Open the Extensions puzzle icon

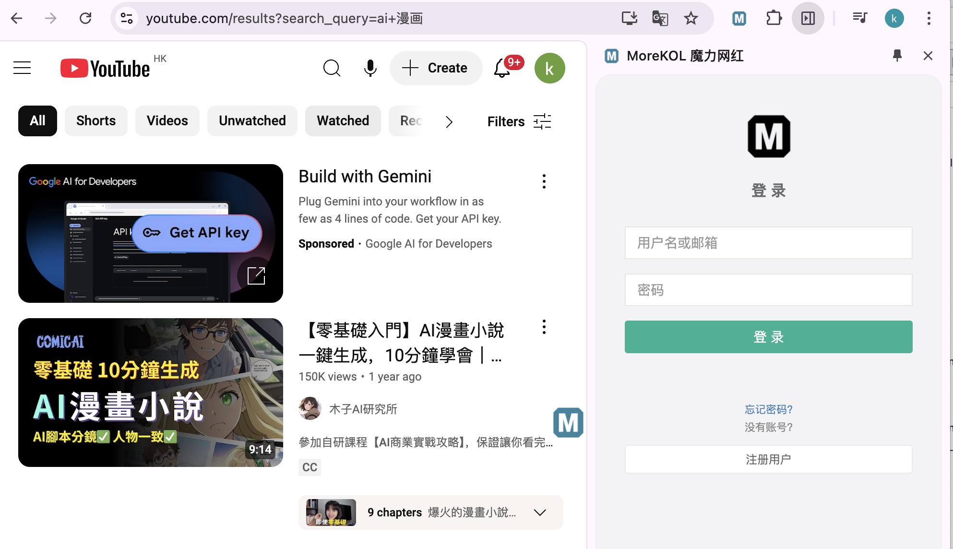(x=774, y=19)
